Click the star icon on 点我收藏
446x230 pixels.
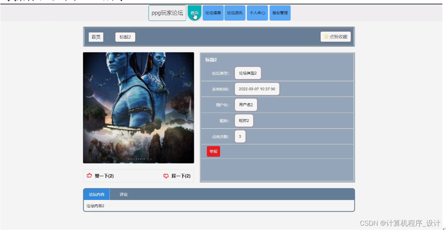[x=326, y=37]
